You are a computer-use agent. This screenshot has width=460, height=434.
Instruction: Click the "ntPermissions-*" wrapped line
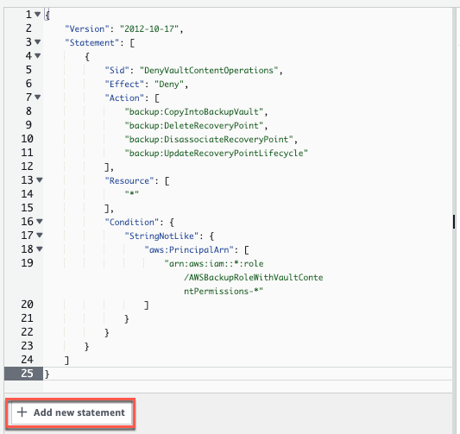[224, 291]
